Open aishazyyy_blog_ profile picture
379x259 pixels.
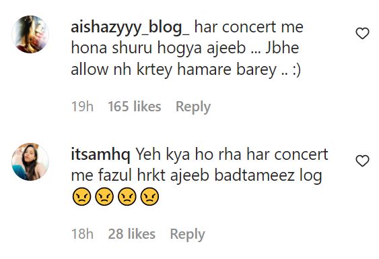click(30, 34)
